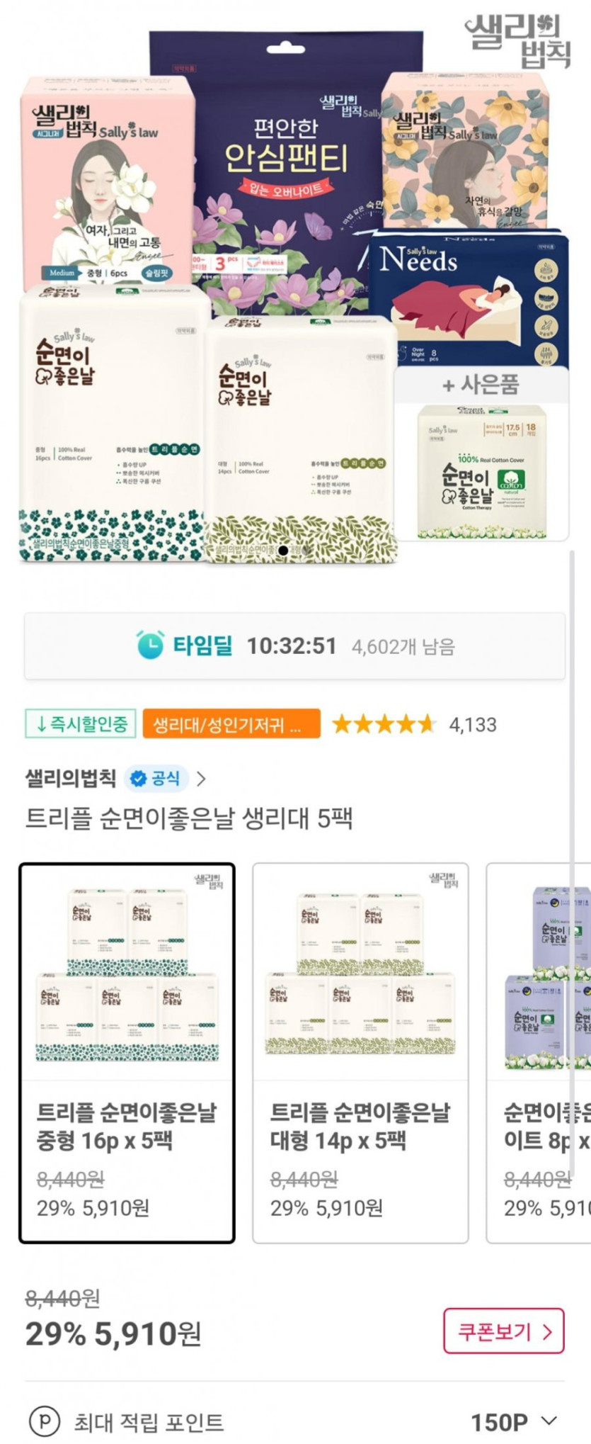The image size is (591, 1444).
Task: Click the 샐리의법칙 logo at top right
Action: 517,41
